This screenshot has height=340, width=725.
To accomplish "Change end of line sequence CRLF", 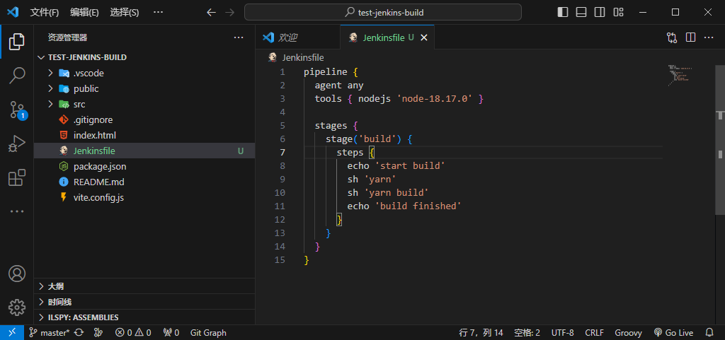I will 594,333.
